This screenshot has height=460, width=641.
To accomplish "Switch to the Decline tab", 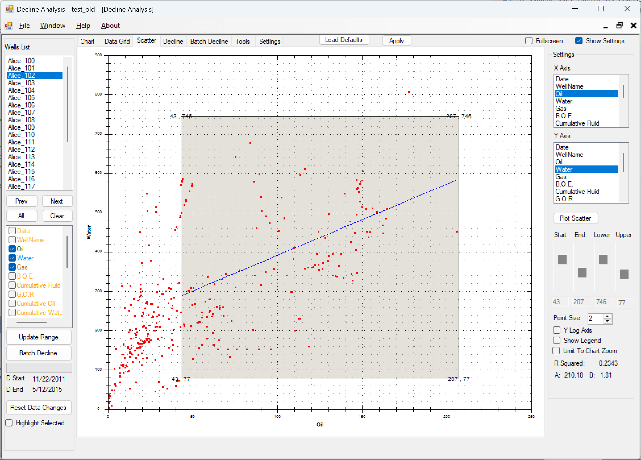I will [x=173, y=42].
